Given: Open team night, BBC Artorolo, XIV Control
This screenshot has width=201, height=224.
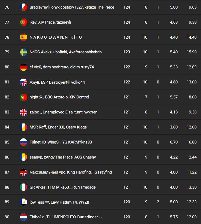Looking at the screenshot, I should (x=59, y=97).
